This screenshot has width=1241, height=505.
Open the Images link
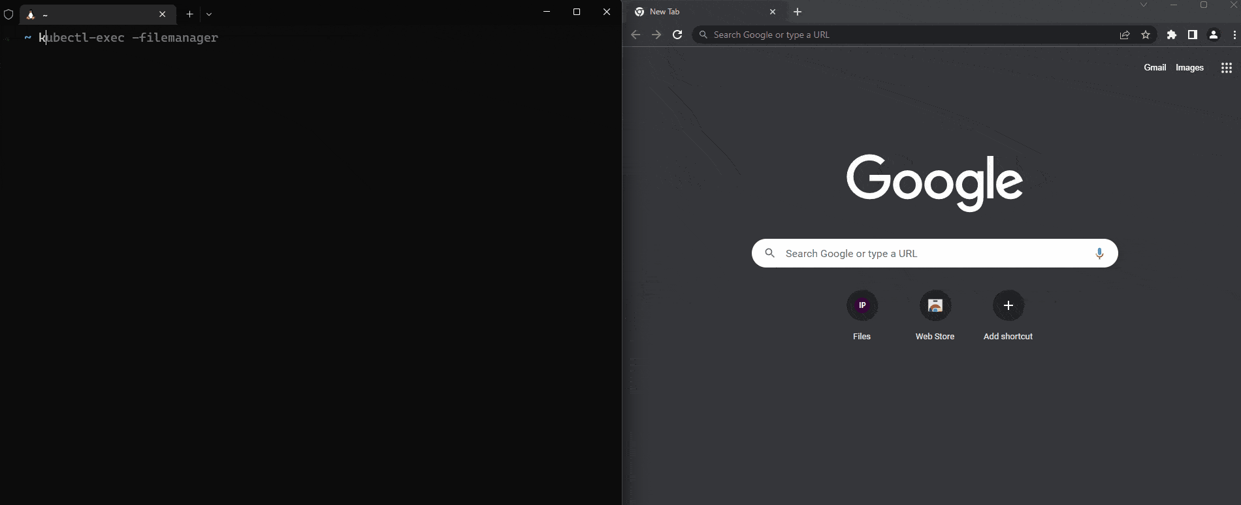click(x=1189, y=67)
